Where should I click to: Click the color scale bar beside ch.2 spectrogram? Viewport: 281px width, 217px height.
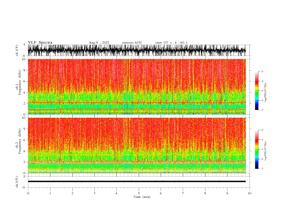(257, 149)
